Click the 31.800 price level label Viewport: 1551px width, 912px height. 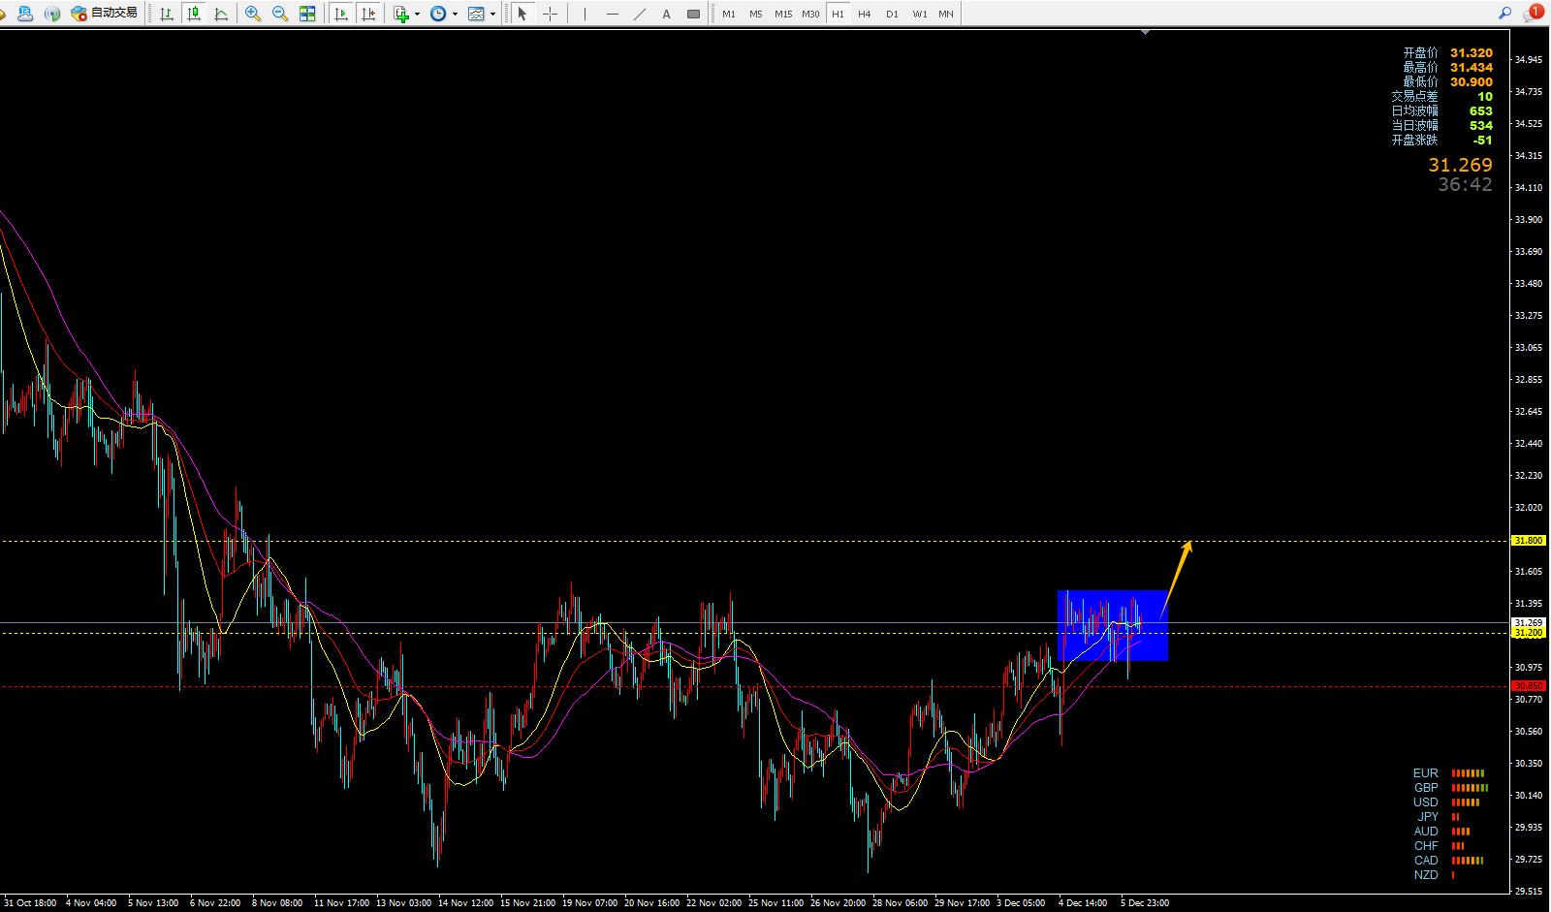(1529, 541)
